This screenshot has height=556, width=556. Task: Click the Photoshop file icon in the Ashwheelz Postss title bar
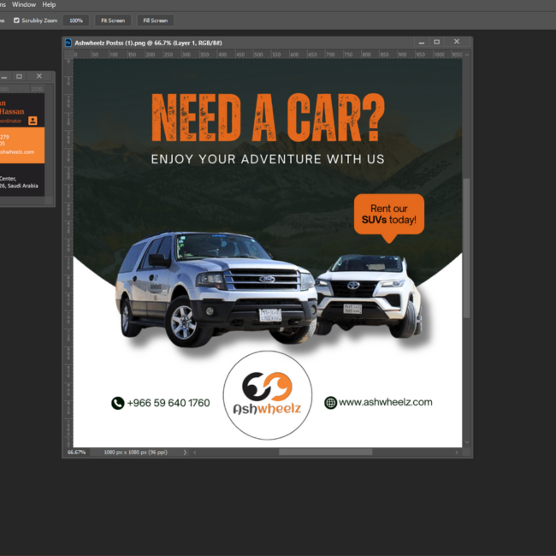tap(68, 43)
